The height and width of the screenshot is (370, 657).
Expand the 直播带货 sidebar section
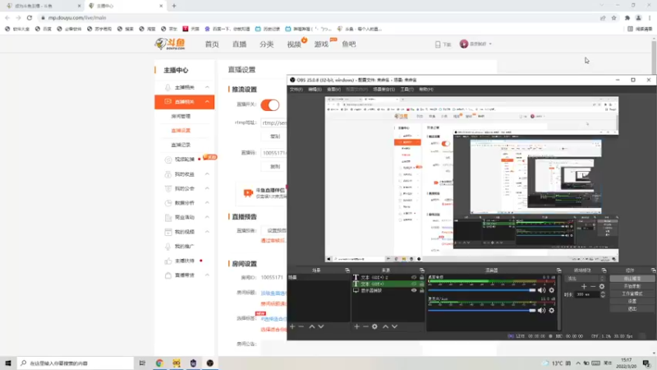(x=207, y=275)
